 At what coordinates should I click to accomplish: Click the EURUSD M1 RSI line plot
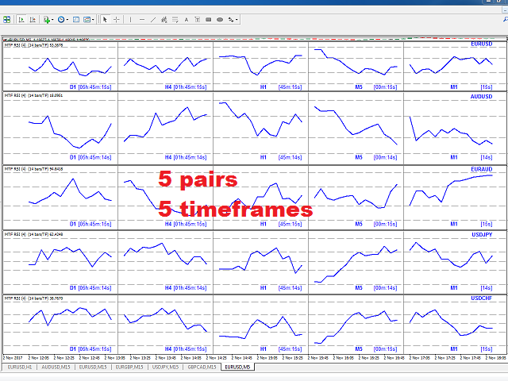coord(451,65)
